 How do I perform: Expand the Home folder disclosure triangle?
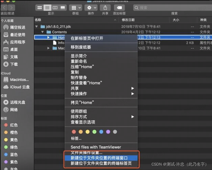point(48,37)
